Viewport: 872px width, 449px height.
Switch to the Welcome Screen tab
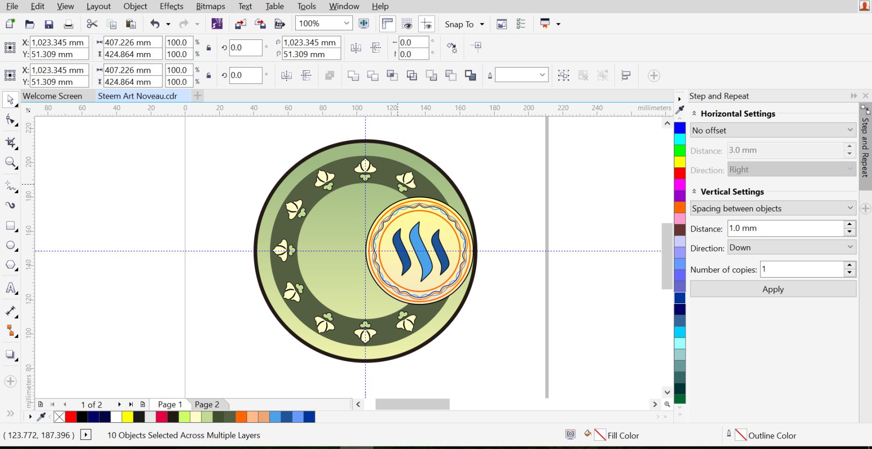(x=52, y=96)
